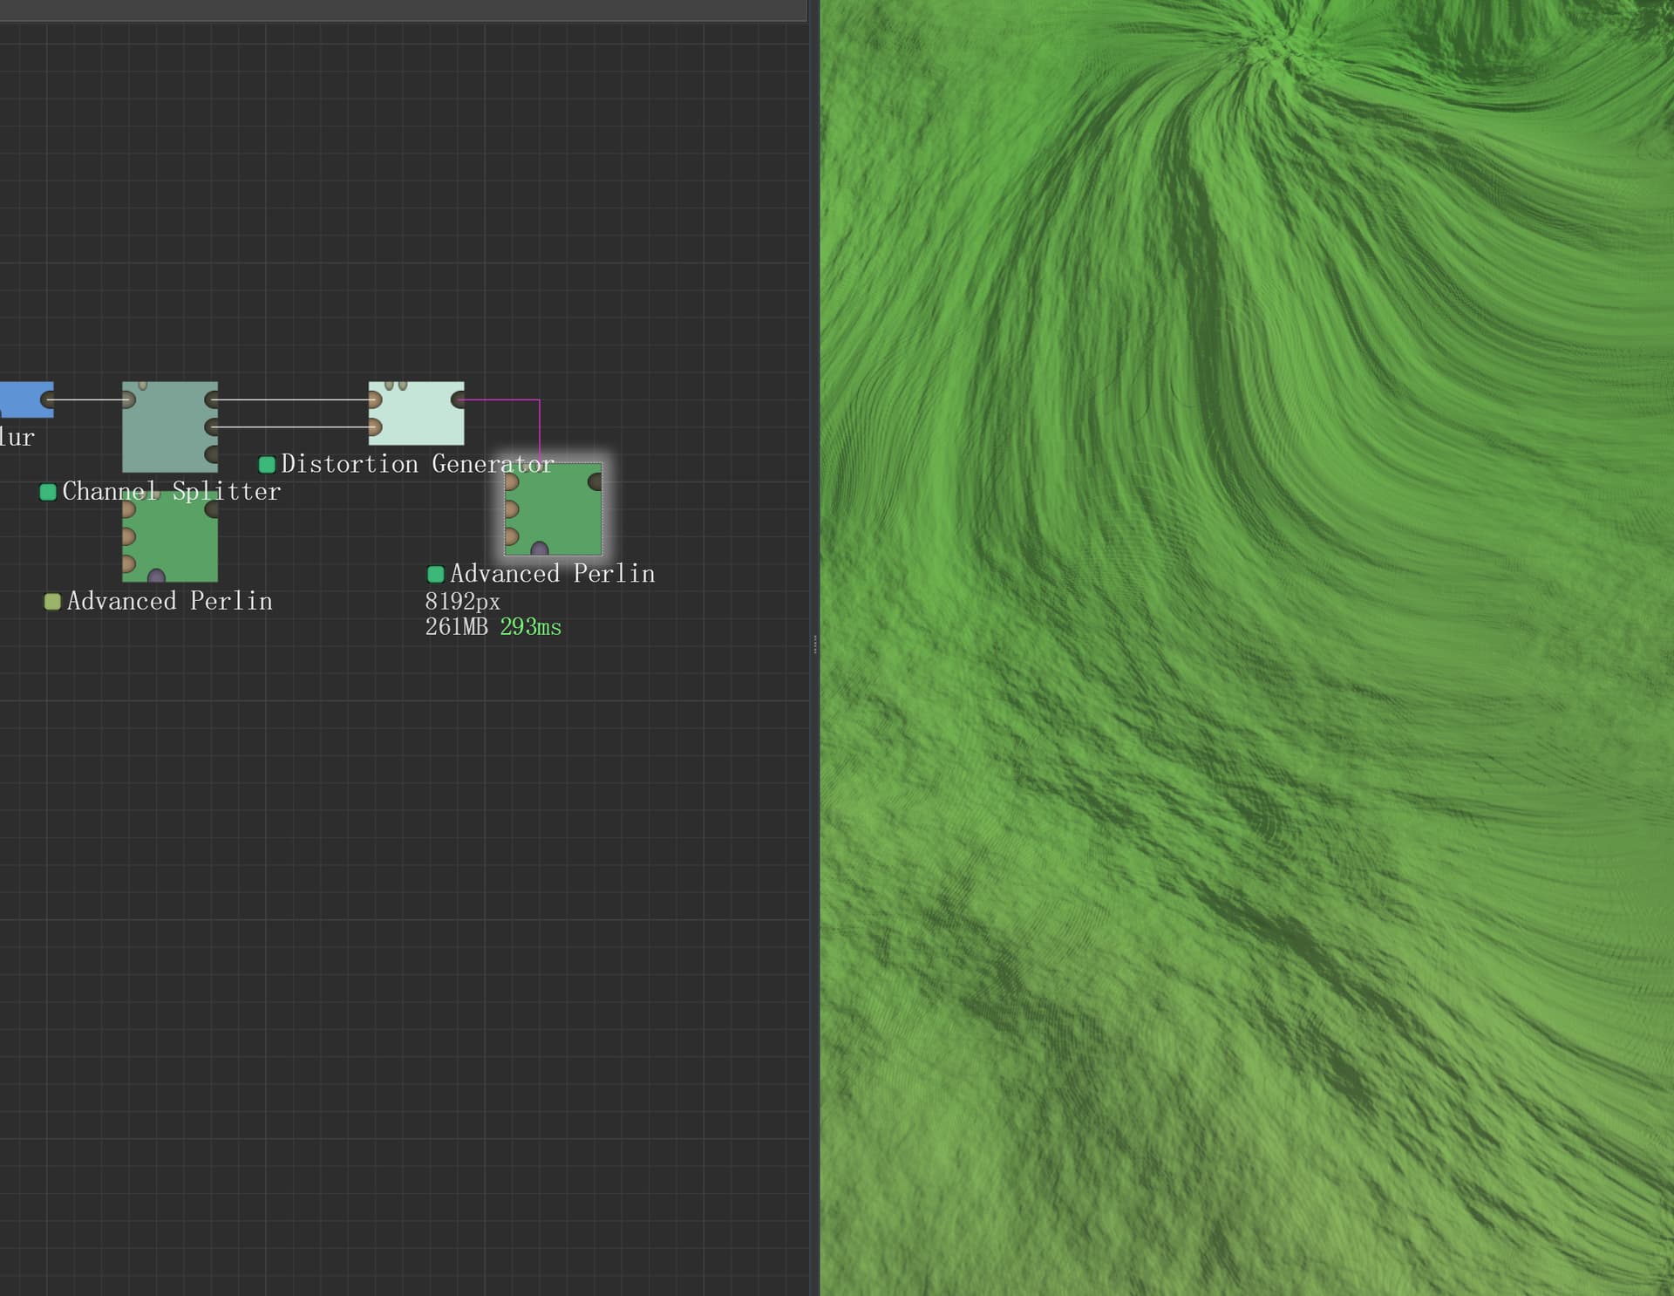The image size is (1674, 1296).
Task: Select the blue Blur node
Action: (22, 399)
